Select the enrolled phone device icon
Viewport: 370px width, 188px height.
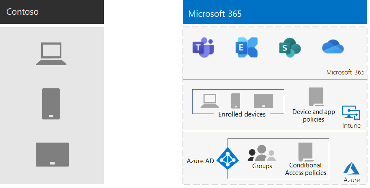(236, 101)
